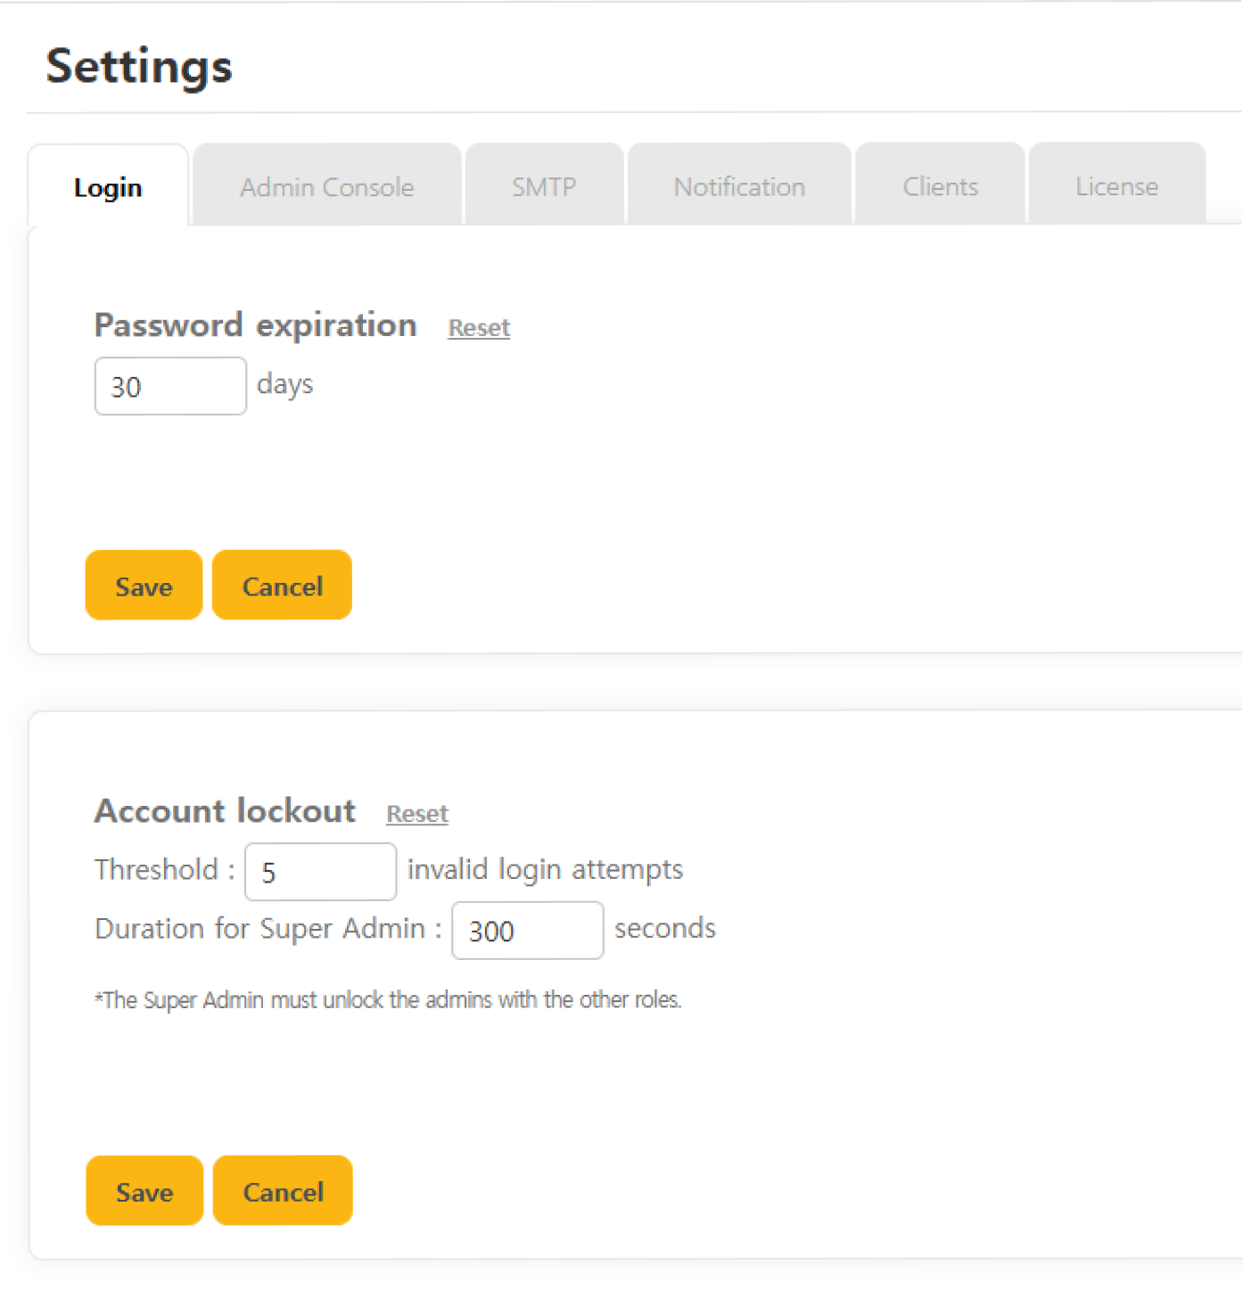Screen dimensions: 1243x1289
Task: Save the Password expiration settings
Action: [x=144, y=586]
